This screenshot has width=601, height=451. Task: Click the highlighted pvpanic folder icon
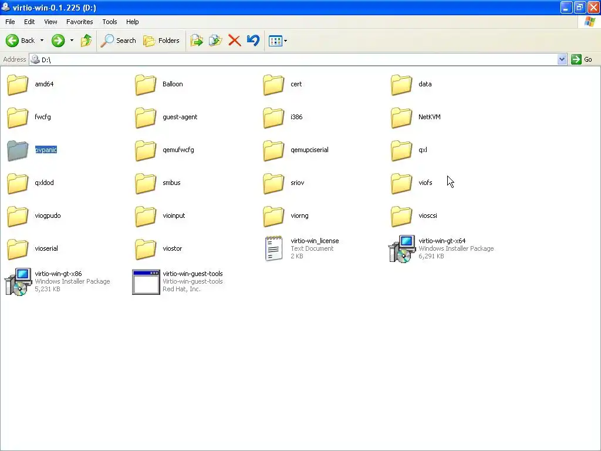point(18,150)
